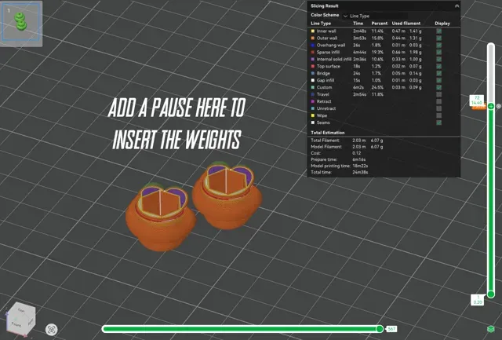Click the green layers icon bottom right
This screenshot has height=340, width=502.
click(x=490, y=329)
